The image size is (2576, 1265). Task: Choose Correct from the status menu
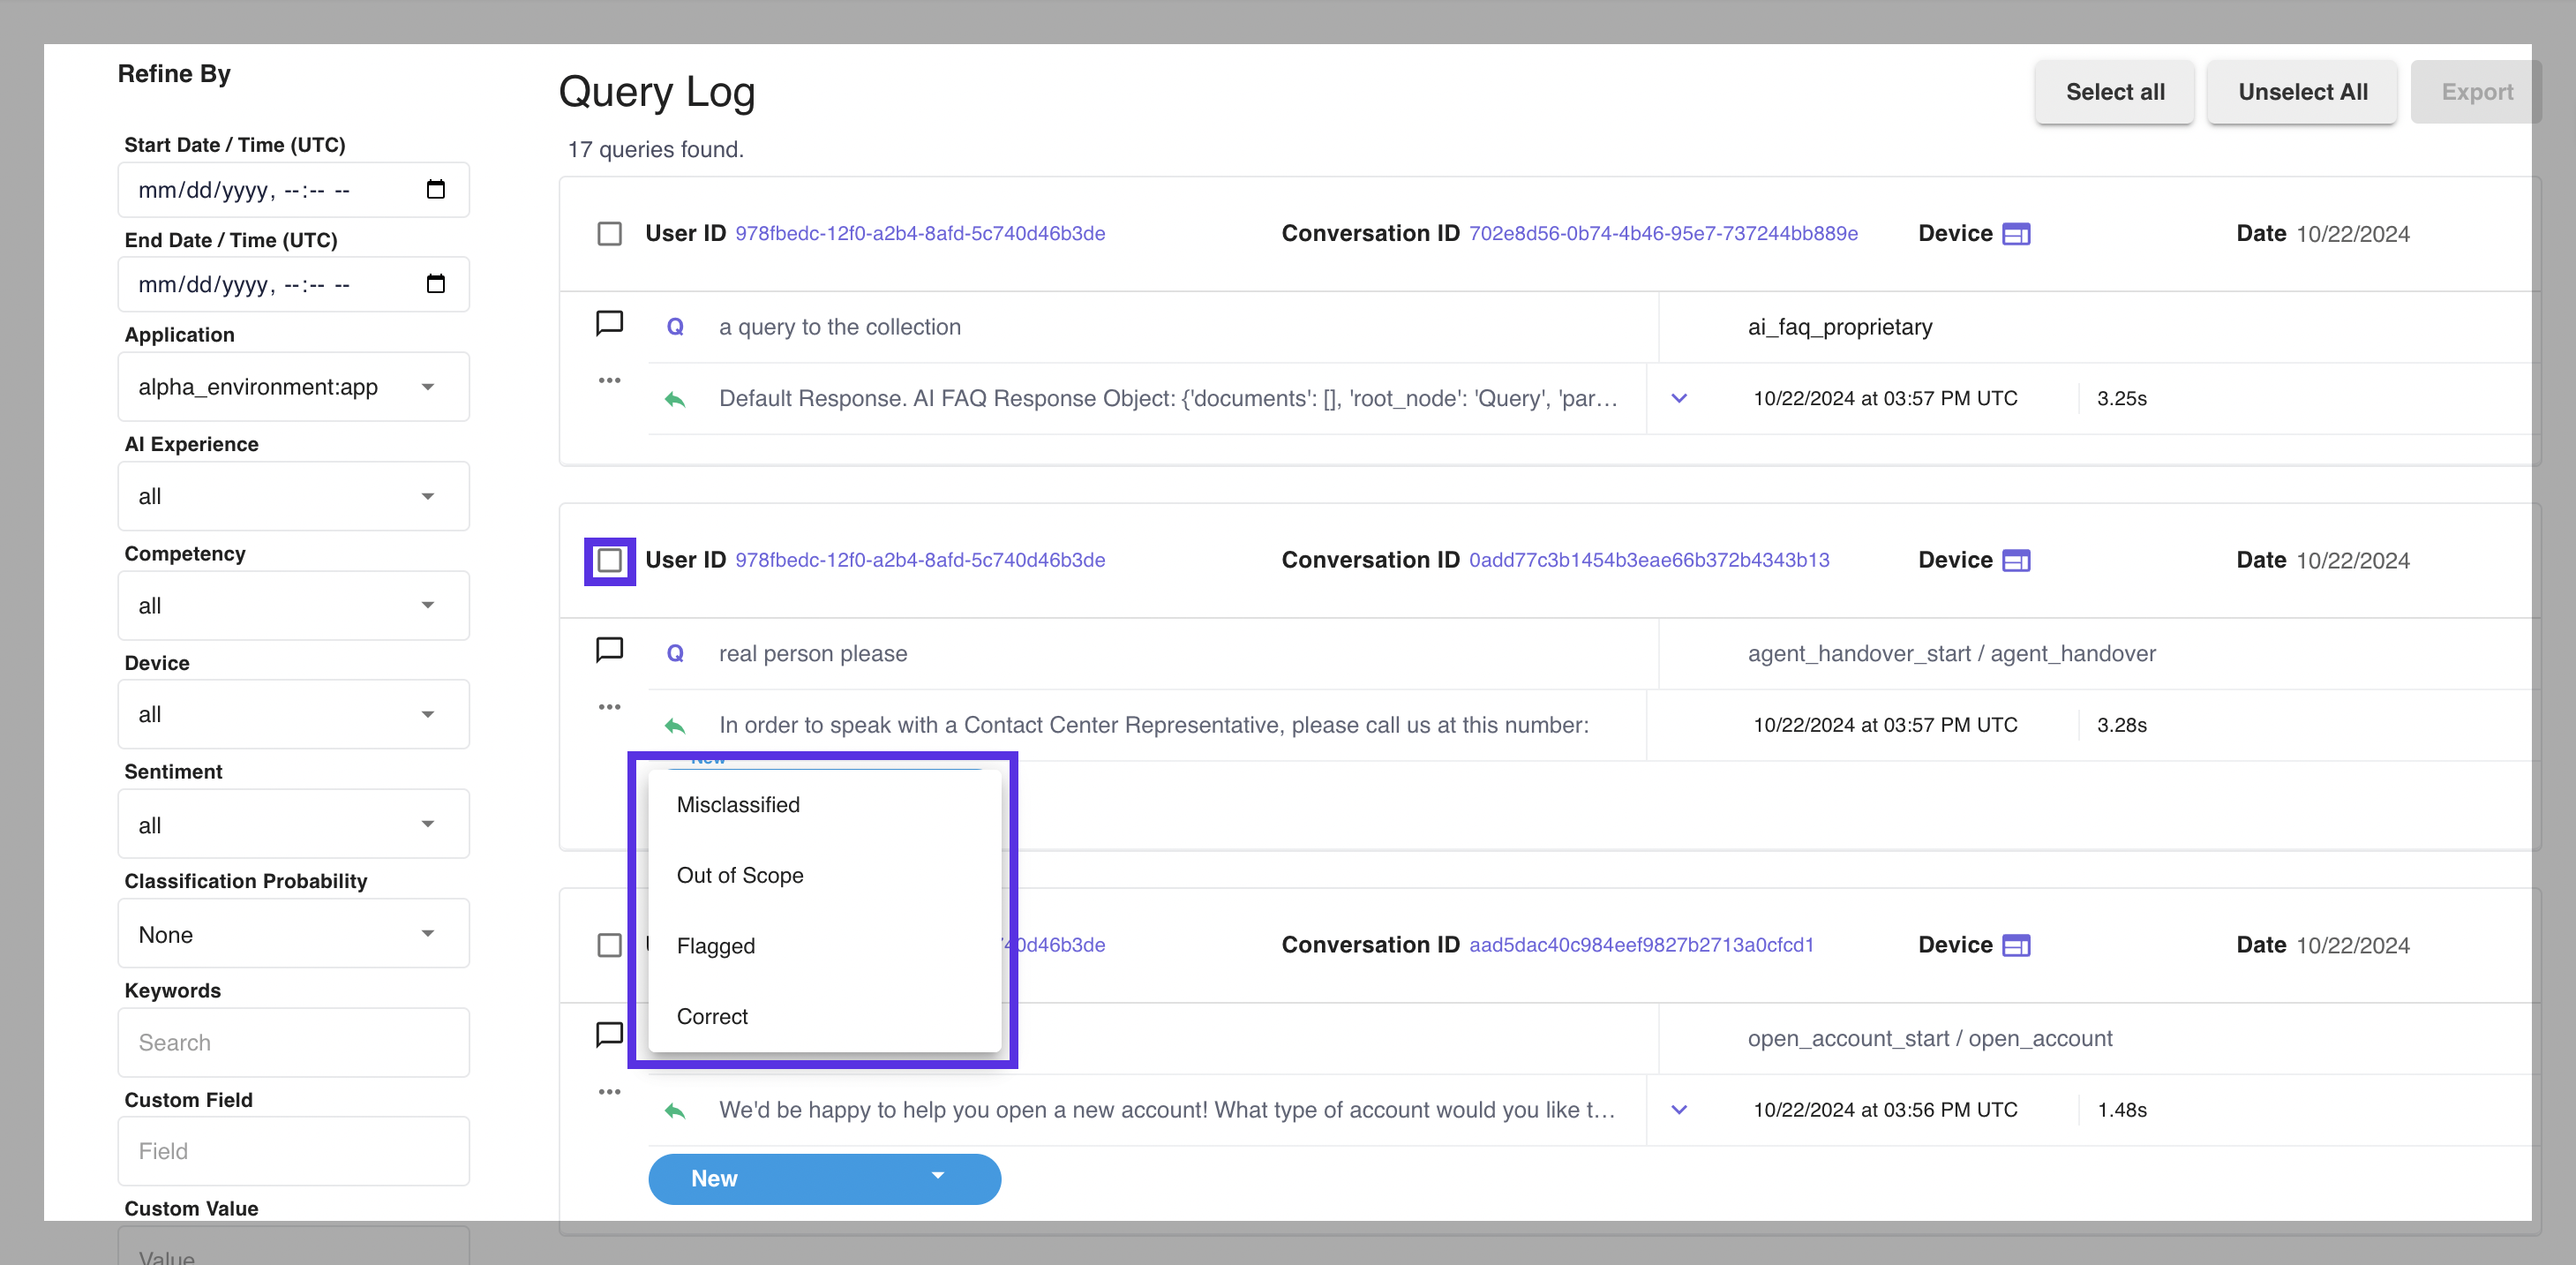click(824, 1017)
